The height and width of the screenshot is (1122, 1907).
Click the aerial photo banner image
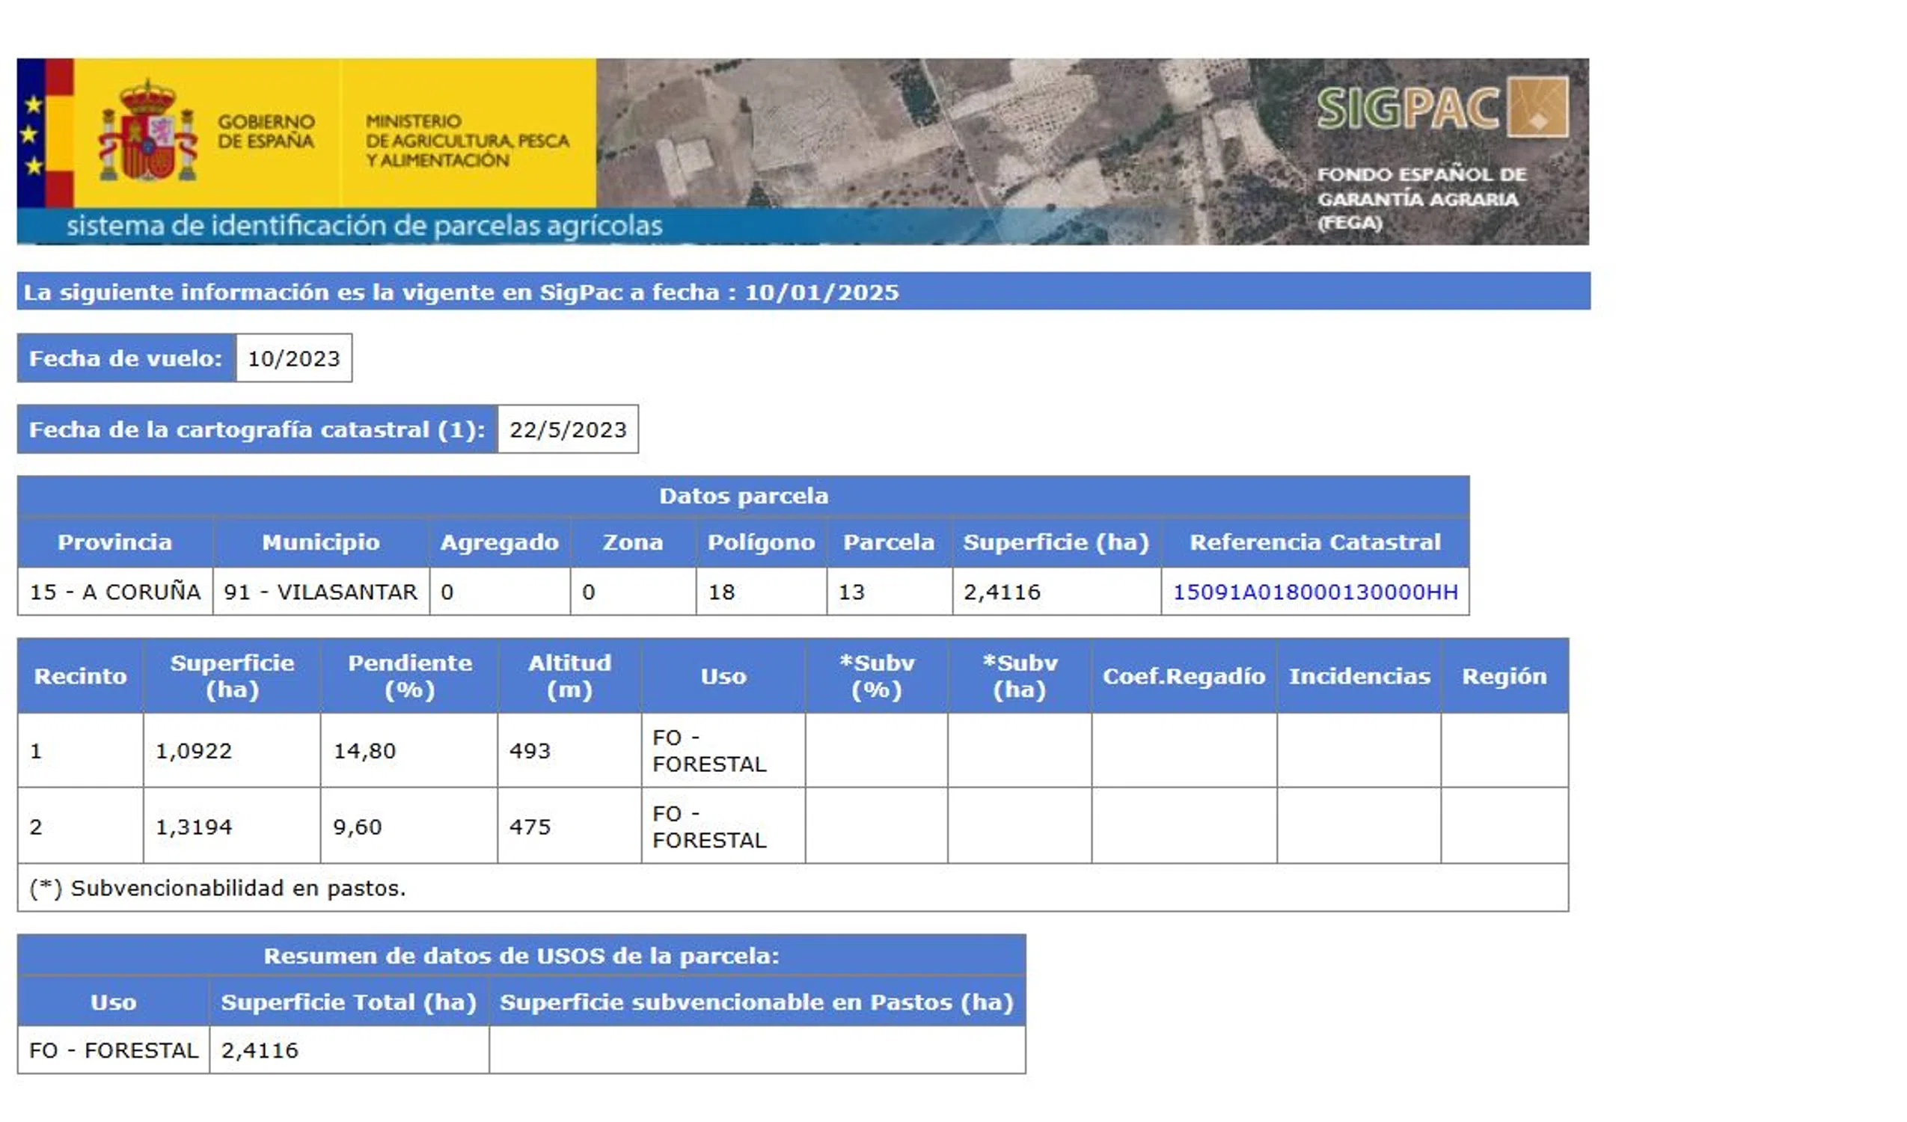click(946, 132)
